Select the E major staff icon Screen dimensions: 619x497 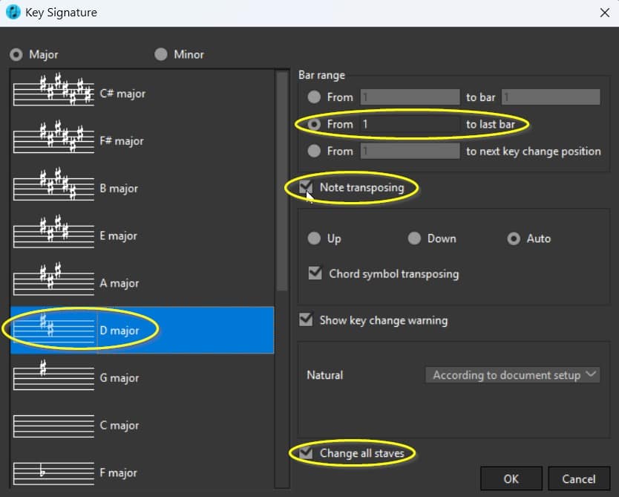tap(53, 236)
